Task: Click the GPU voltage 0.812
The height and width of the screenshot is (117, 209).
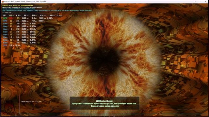Action: (x=50, y=18)
